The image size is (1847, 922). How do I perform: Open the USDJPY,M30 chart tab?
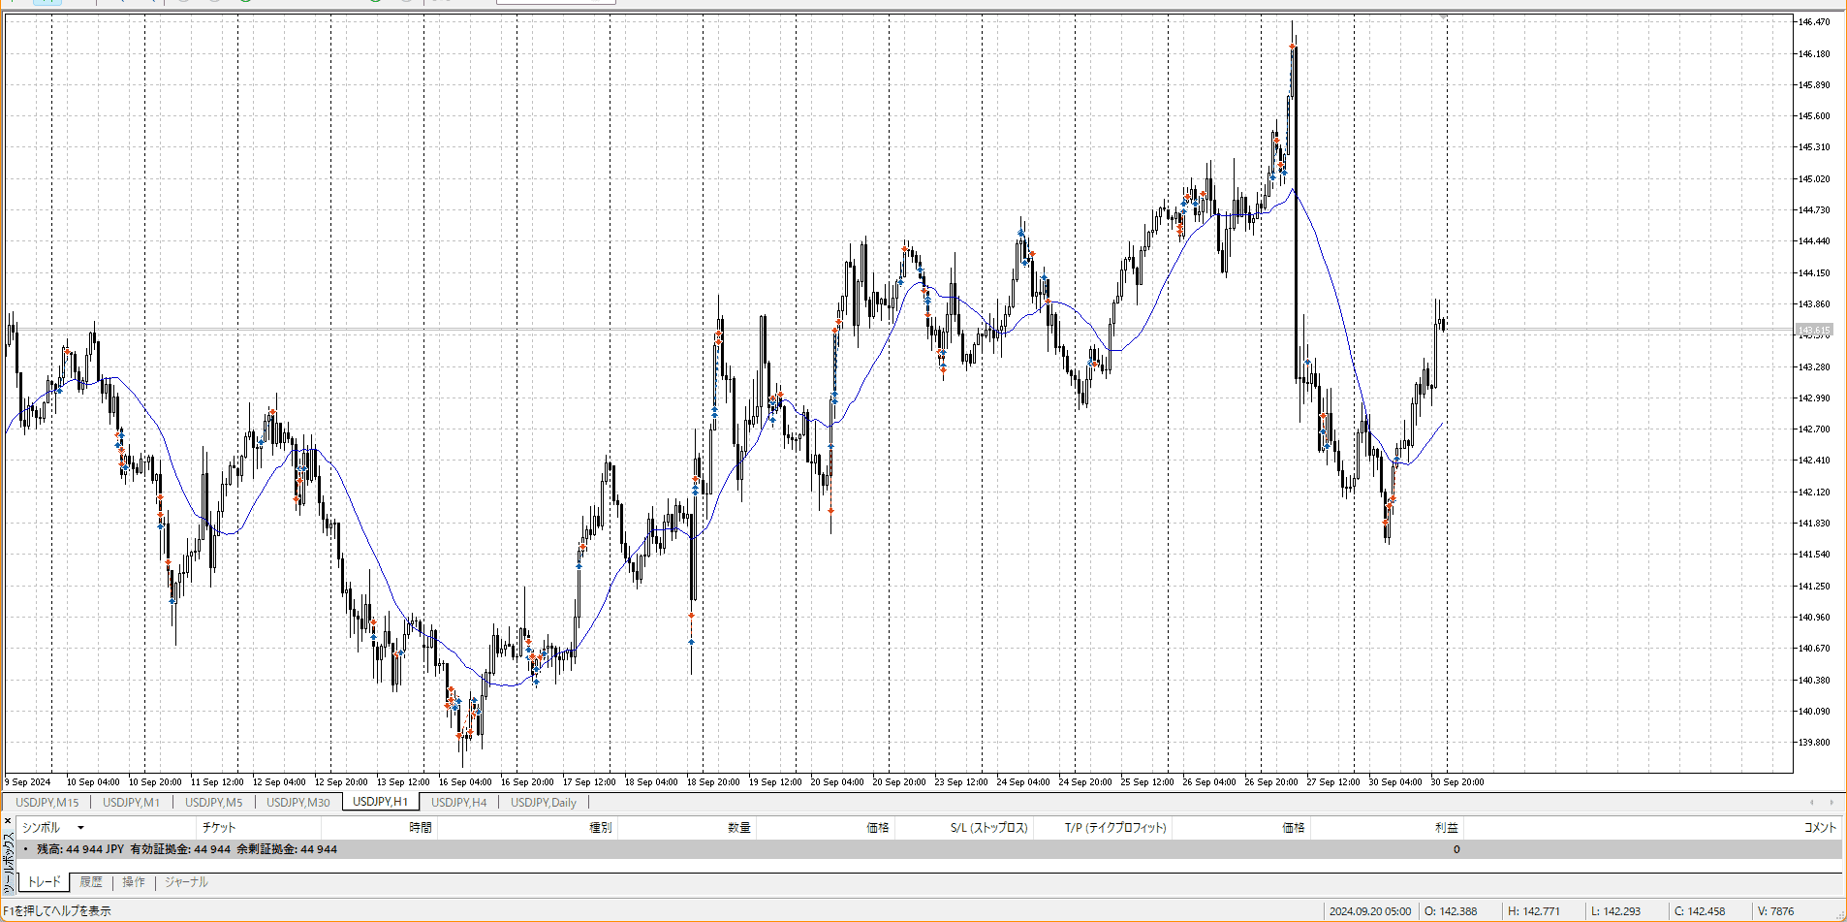coord(297,803)
